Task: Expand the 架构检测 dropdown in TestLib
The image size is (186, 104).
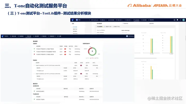Action: [52, 36]
